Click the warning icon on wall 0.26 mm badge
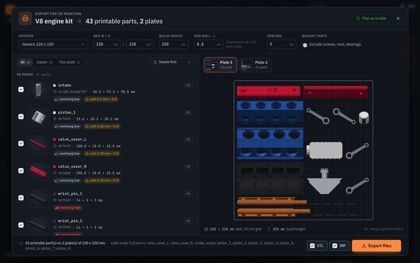The image size is (420, 263). coord(87,126)
